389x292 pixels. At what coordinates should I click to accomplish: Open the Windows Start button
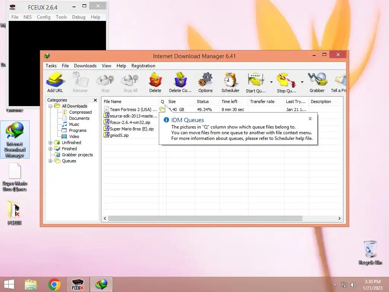pos(9,284)
